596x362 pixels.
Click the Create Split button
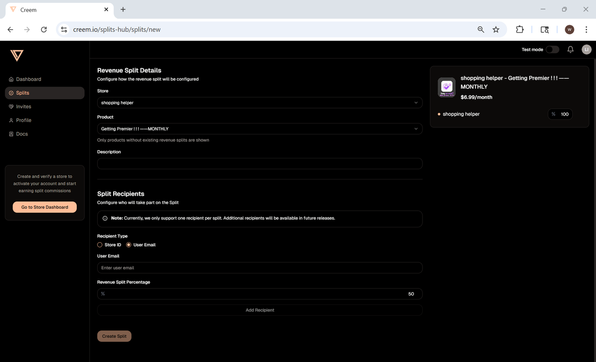pyautogui.click(x=114, y=336)
